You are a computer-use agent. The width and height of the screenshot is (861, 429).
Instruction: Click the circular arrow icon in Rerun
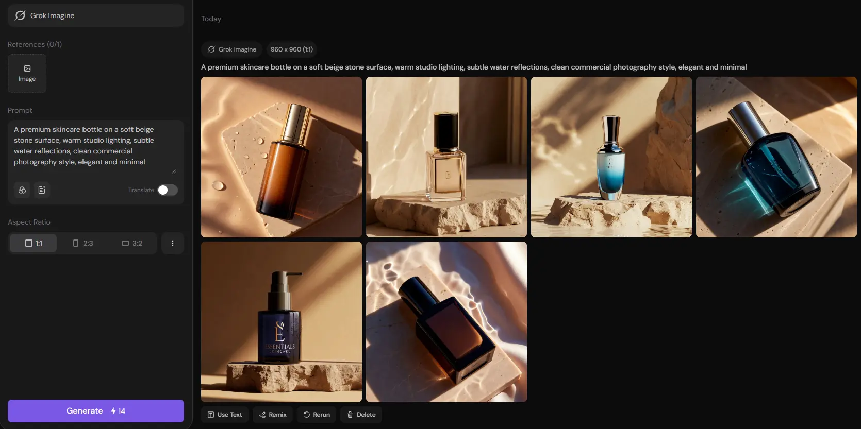click(x=307, y=415)
